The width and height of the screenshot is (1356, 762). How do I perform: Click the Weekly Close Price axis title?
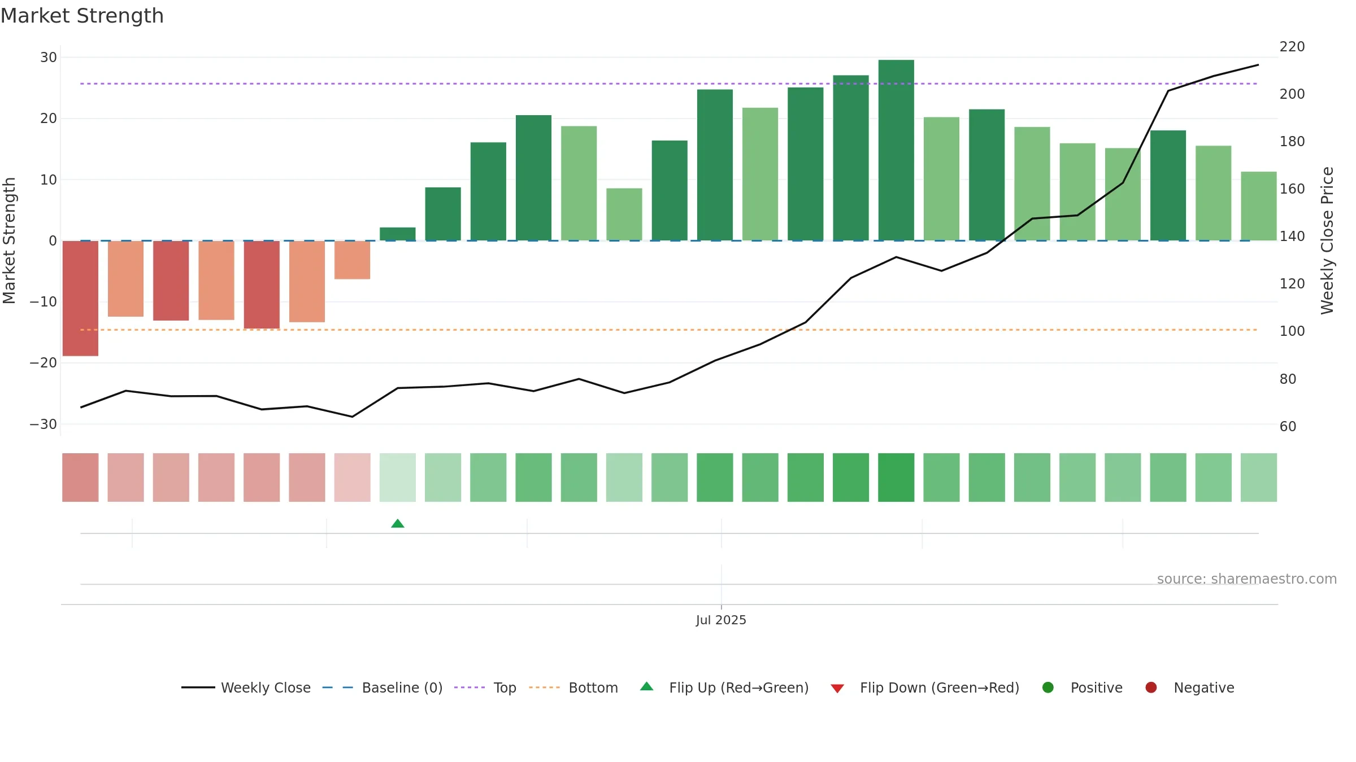pyautogui.click(x=1327, y=240)
